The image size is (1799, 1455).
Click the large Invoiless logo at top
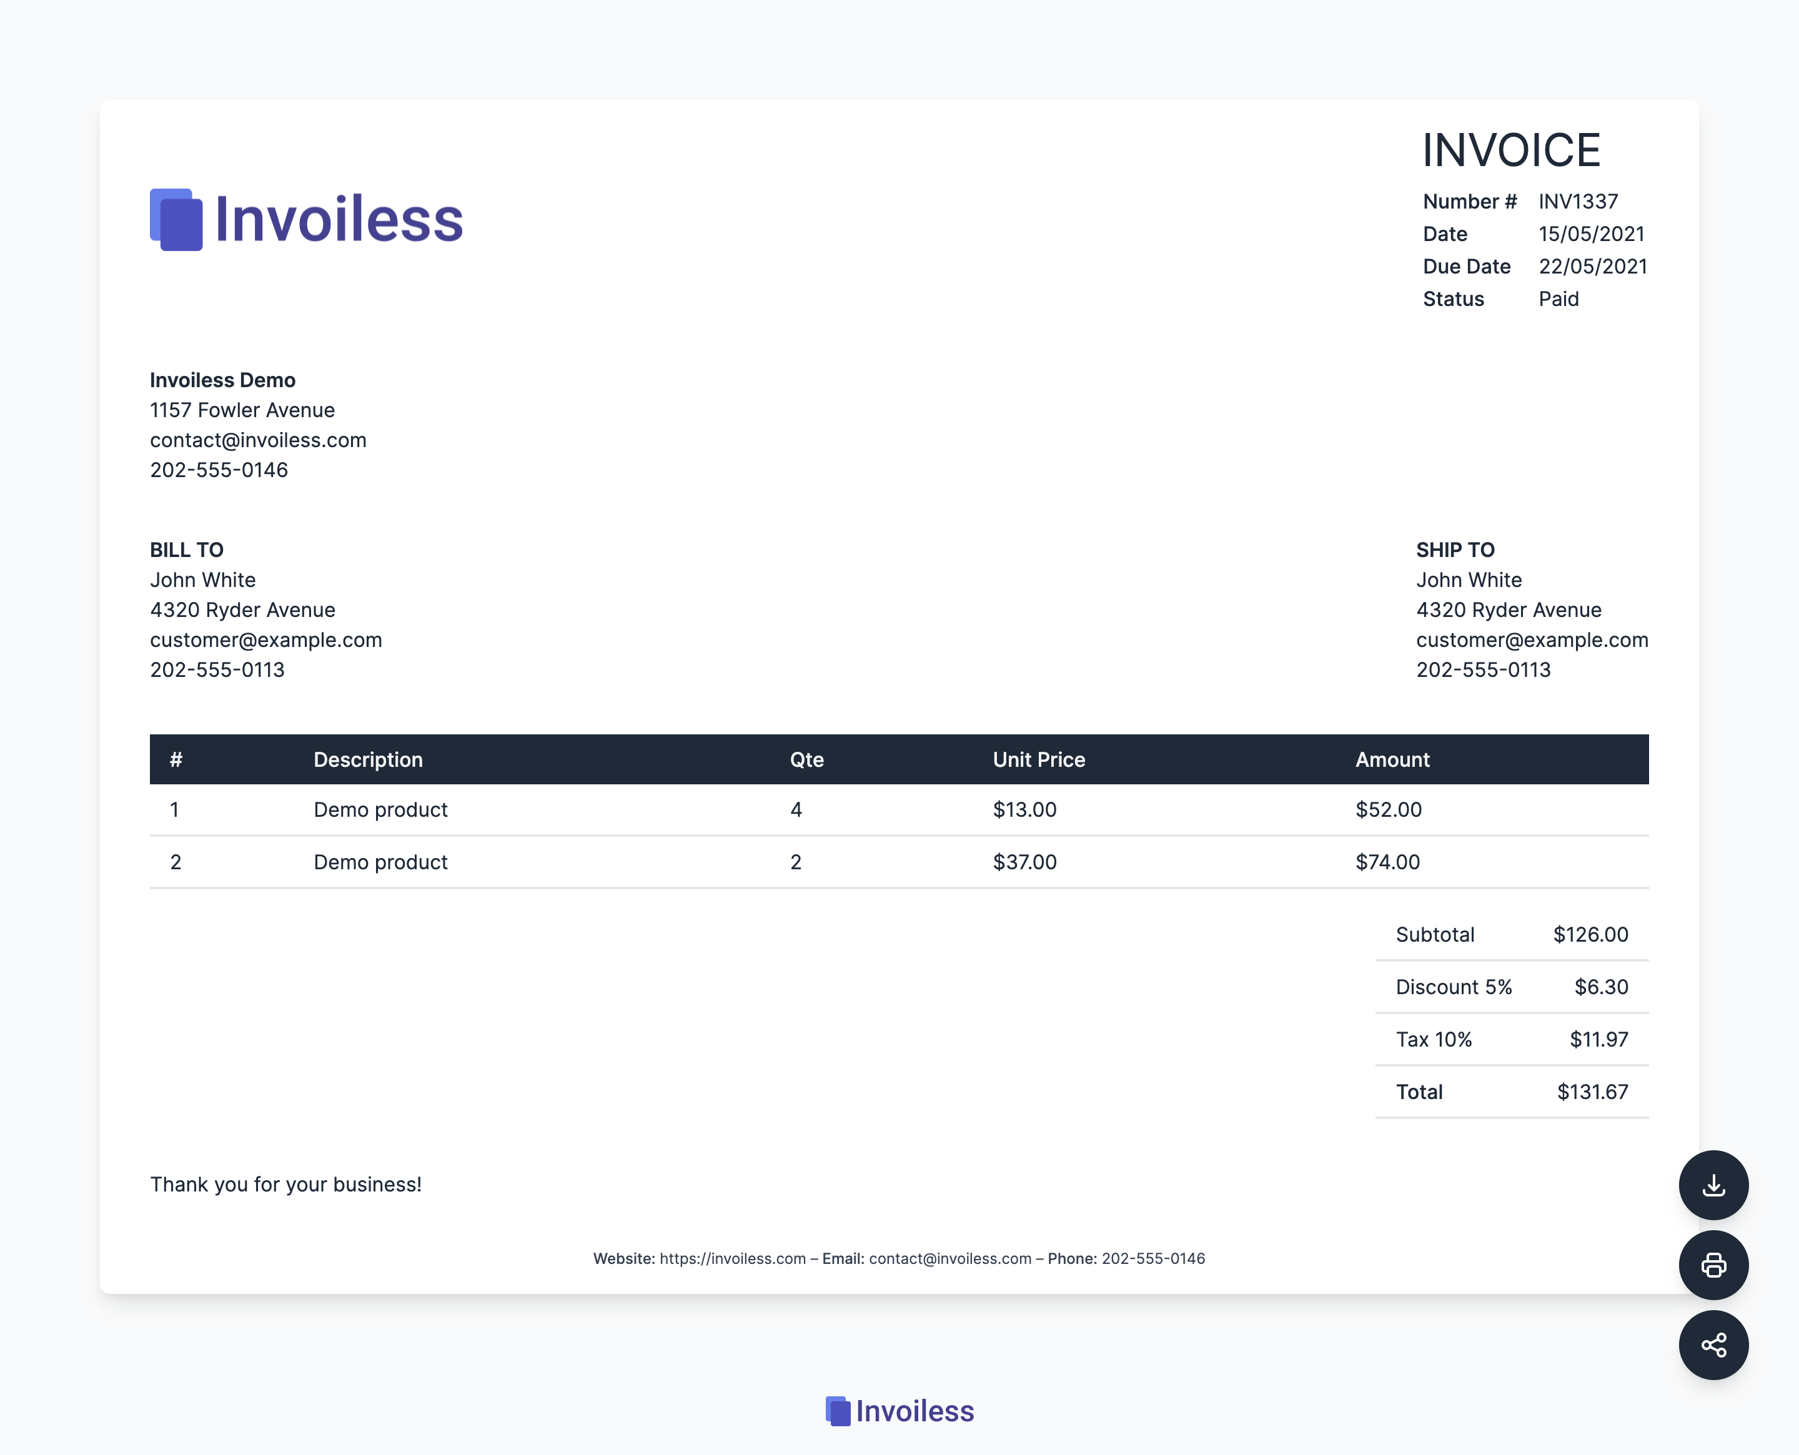pyautogui.click(x=306, y=220)
